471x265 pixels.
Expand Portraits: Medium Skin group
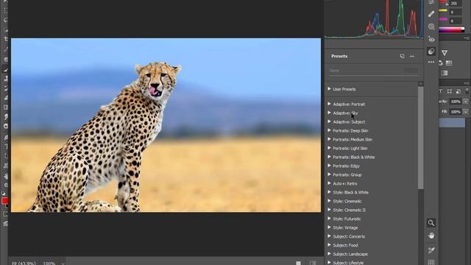(x=329, y=139)
